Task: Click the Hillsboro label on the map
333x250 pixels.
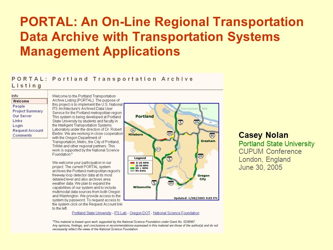Action: point(136,135)
